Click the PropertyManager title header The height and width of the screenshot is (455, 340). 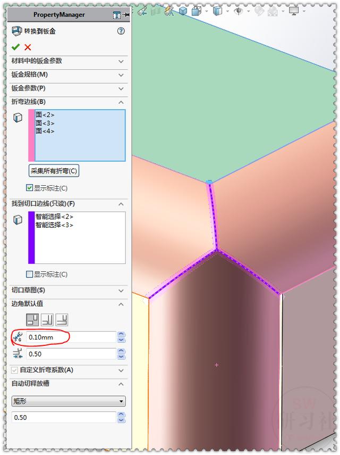[x=59, y=14]
